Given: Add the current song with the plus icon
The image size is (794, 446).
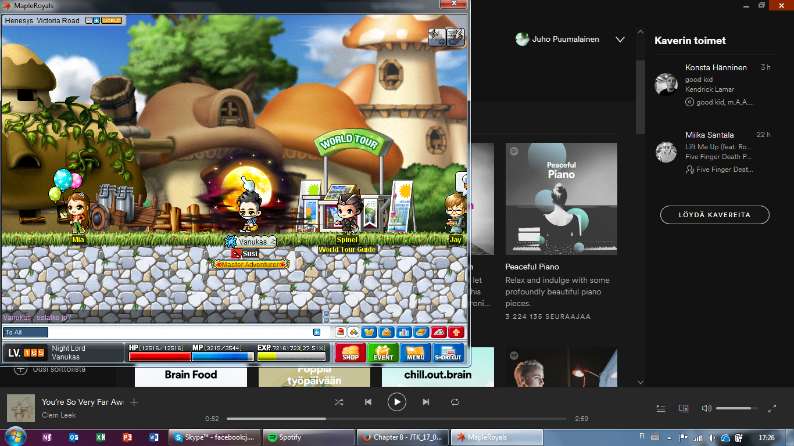Looking at the screenshot, I should [134, 402].
